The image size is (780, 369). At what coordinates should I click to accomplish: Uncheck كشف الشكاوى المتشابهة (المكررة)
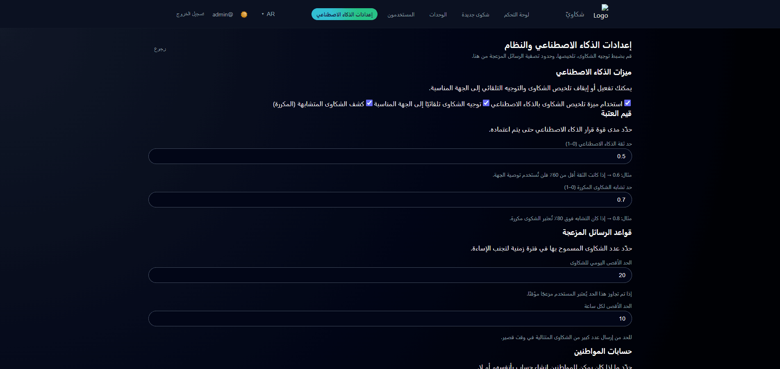[370, 103]
